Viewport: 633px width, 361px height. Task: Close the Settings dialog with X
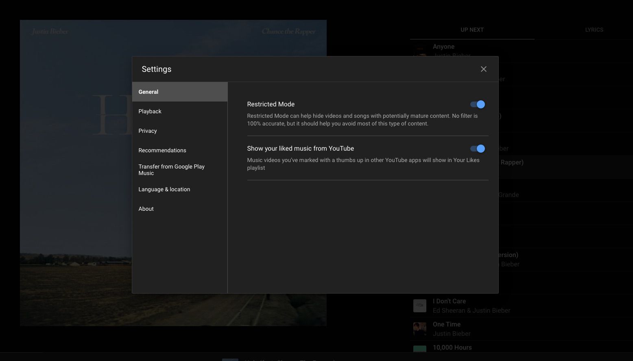pos(483,69)
